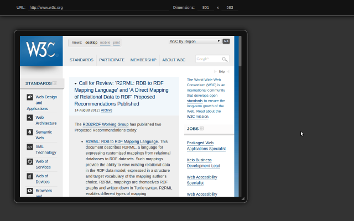Open the About W3C menu
The height and width of the screenshot is (221, 354).
(174, 60)
